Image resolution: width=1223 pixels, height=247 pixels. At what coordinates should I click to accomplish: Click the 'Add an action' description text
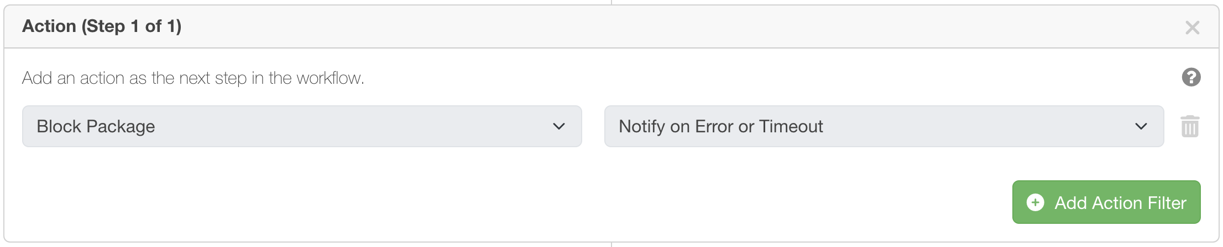pyautogui.click(x=193, y=78)
